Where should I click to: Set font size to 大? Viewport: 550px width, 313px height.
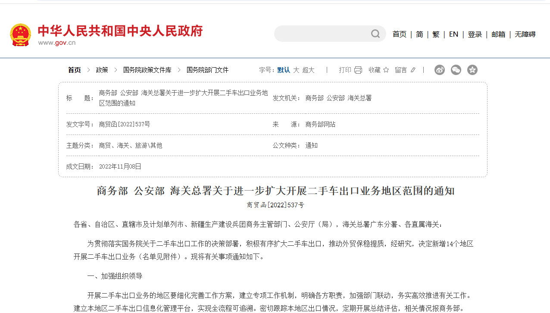pos(296,70)
